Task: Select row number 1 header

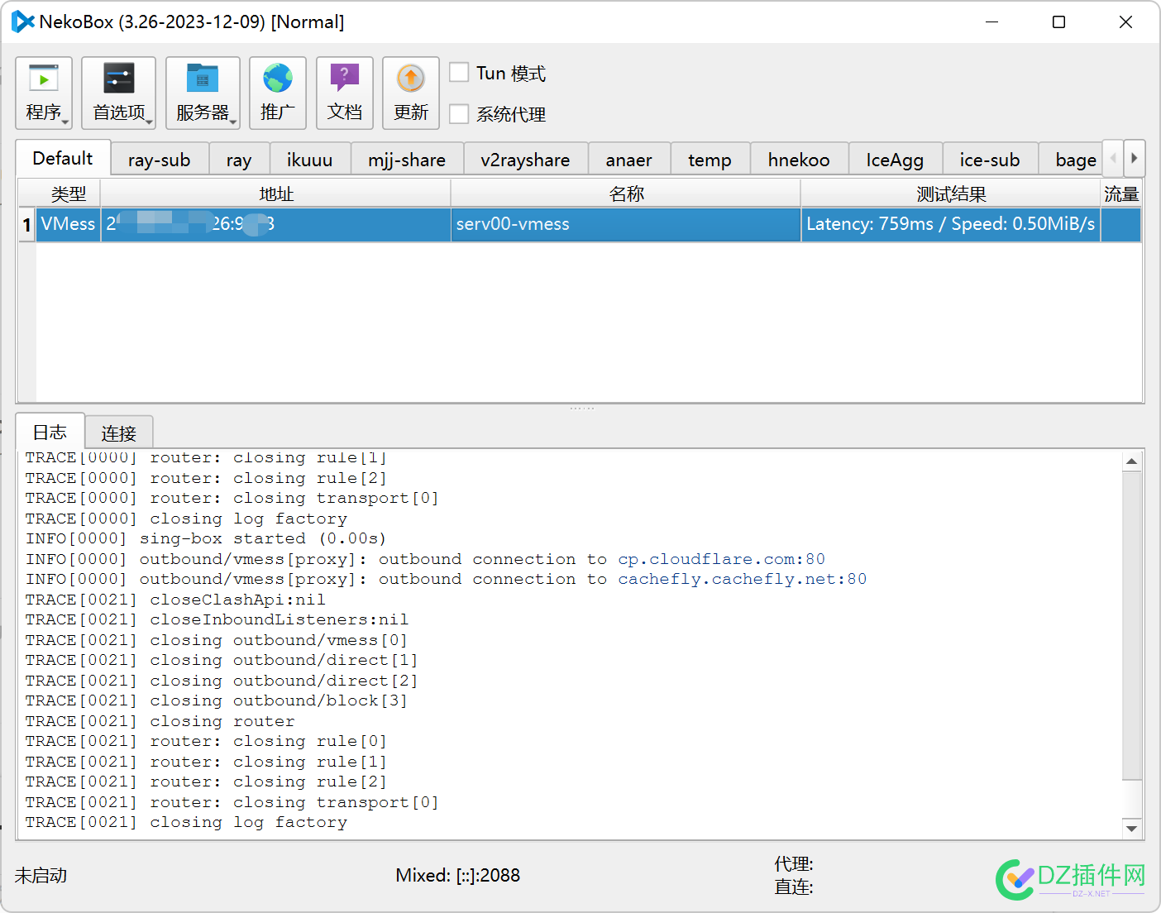Action: coord(26,224)
